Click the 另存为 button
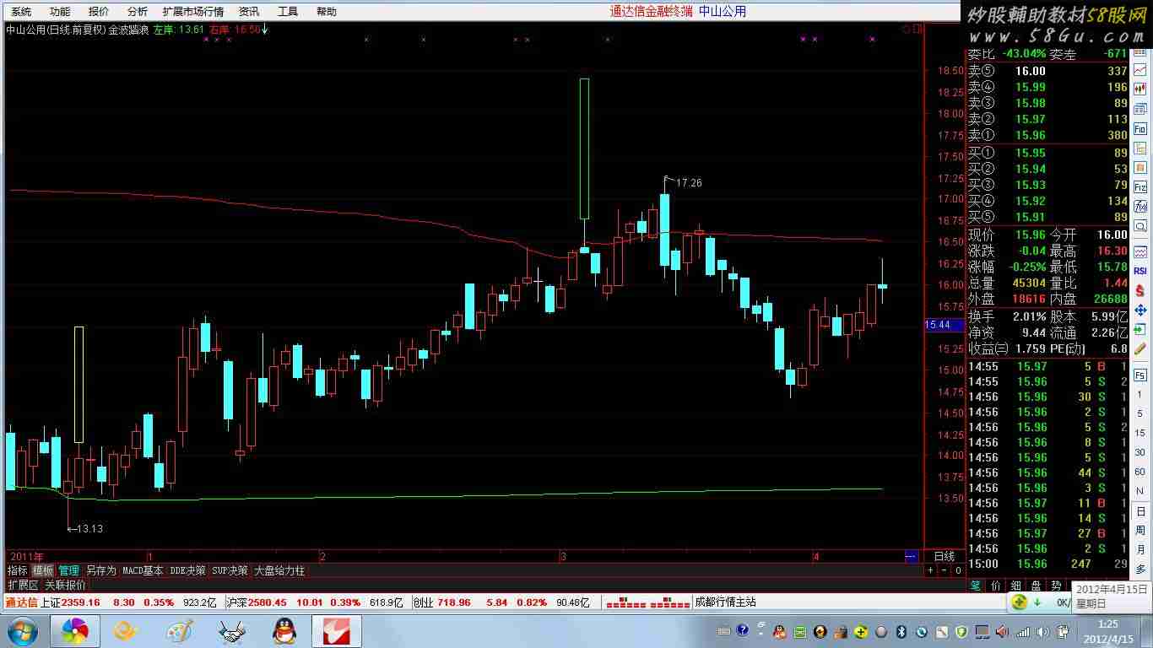The image size is (1153, 648). tap(101, 570)
